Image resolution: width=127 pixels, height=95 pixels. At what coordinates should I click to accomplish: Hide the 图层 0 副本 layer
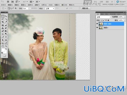97,24
